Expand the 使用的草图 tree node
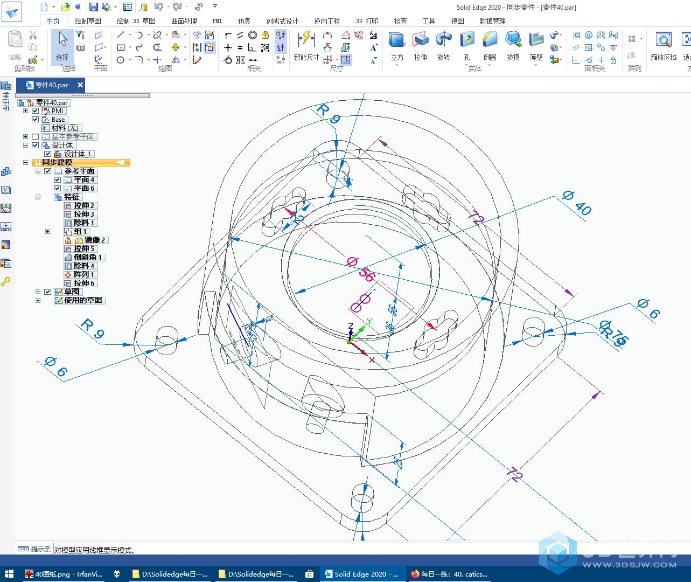Screen dimensions: 691x582 (x=38, y=301)
